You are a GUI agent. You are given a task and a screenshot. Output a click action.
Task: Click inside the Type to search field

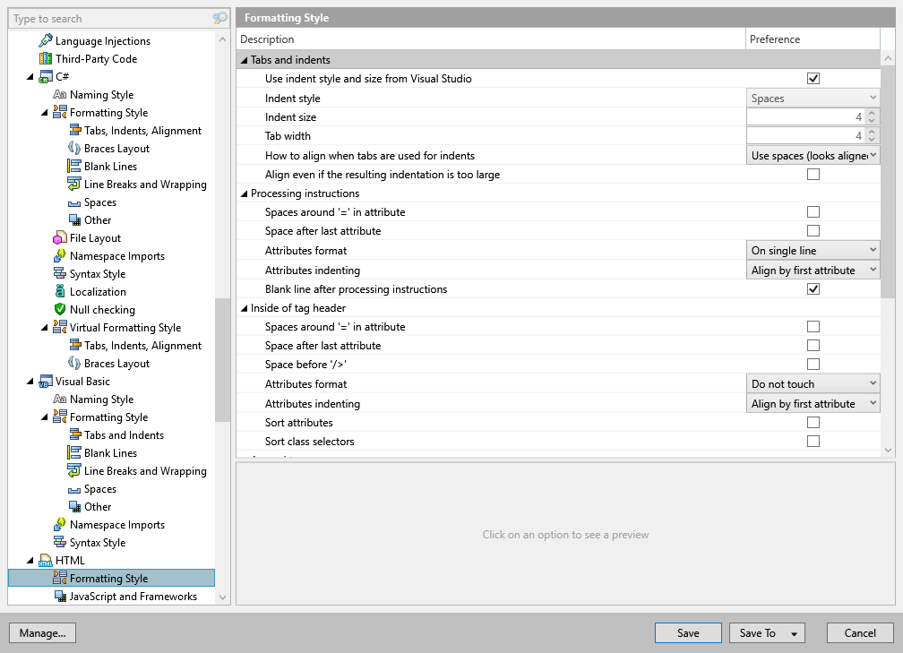(107, 18)
